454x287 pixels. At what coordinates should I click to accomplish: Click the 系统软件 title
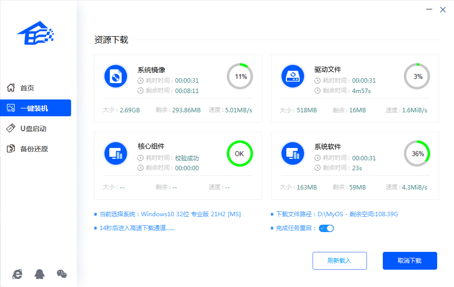(x=328, y=146)
